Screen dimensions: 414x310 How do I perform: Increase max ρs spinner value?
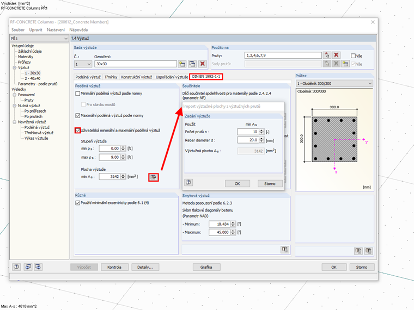(123, 156)
